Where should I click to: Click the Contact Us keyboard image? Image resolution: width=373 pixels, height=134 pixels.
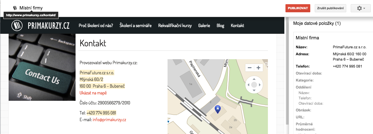[42, 67]
